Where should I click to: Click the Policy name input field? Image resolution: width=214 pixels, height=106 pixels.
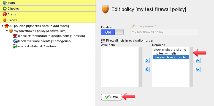pos(165,32)
